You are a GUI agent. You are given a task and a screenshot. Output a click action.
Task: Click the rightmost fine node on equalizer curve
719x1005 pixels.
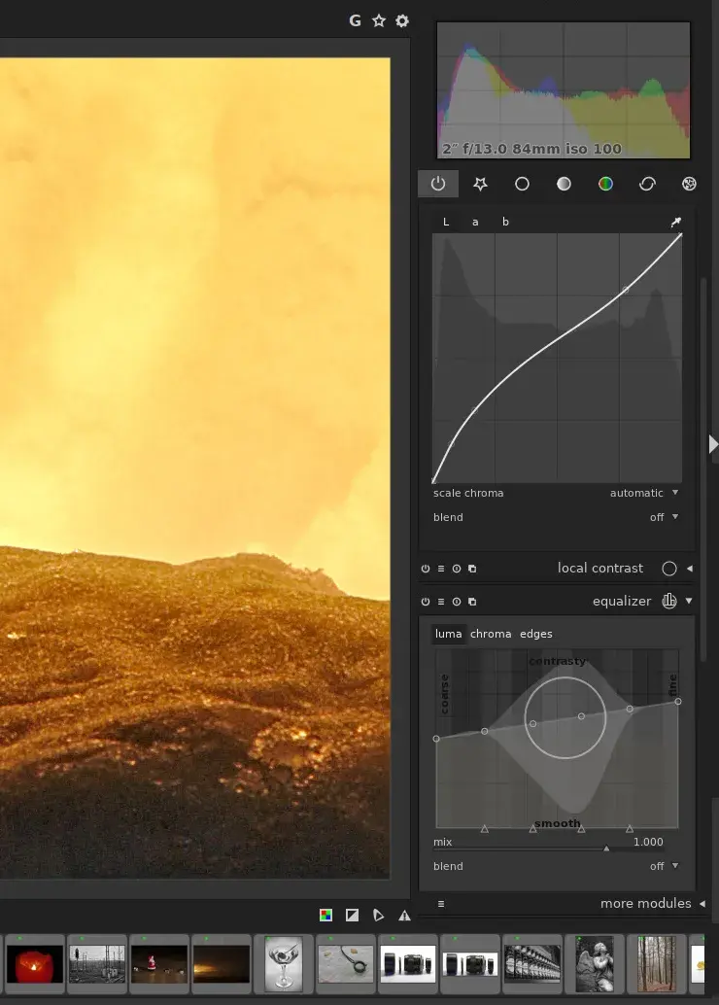(678, 702)
